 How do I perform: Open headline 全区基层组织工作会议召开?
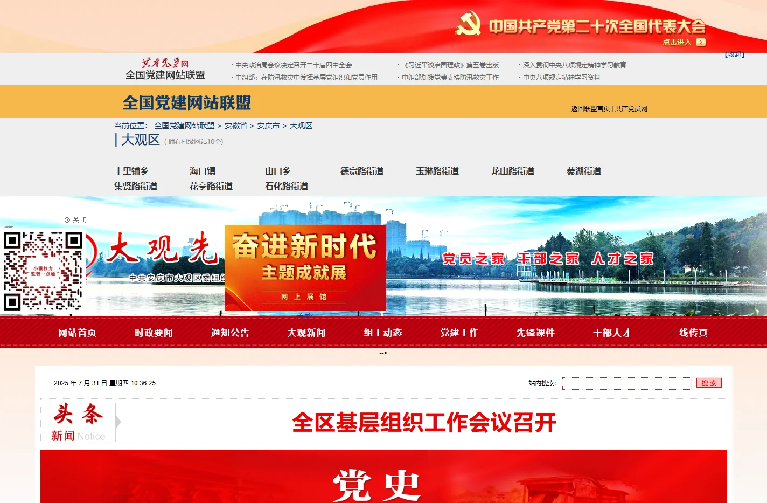pyautogui.click(x=424, y=422)
